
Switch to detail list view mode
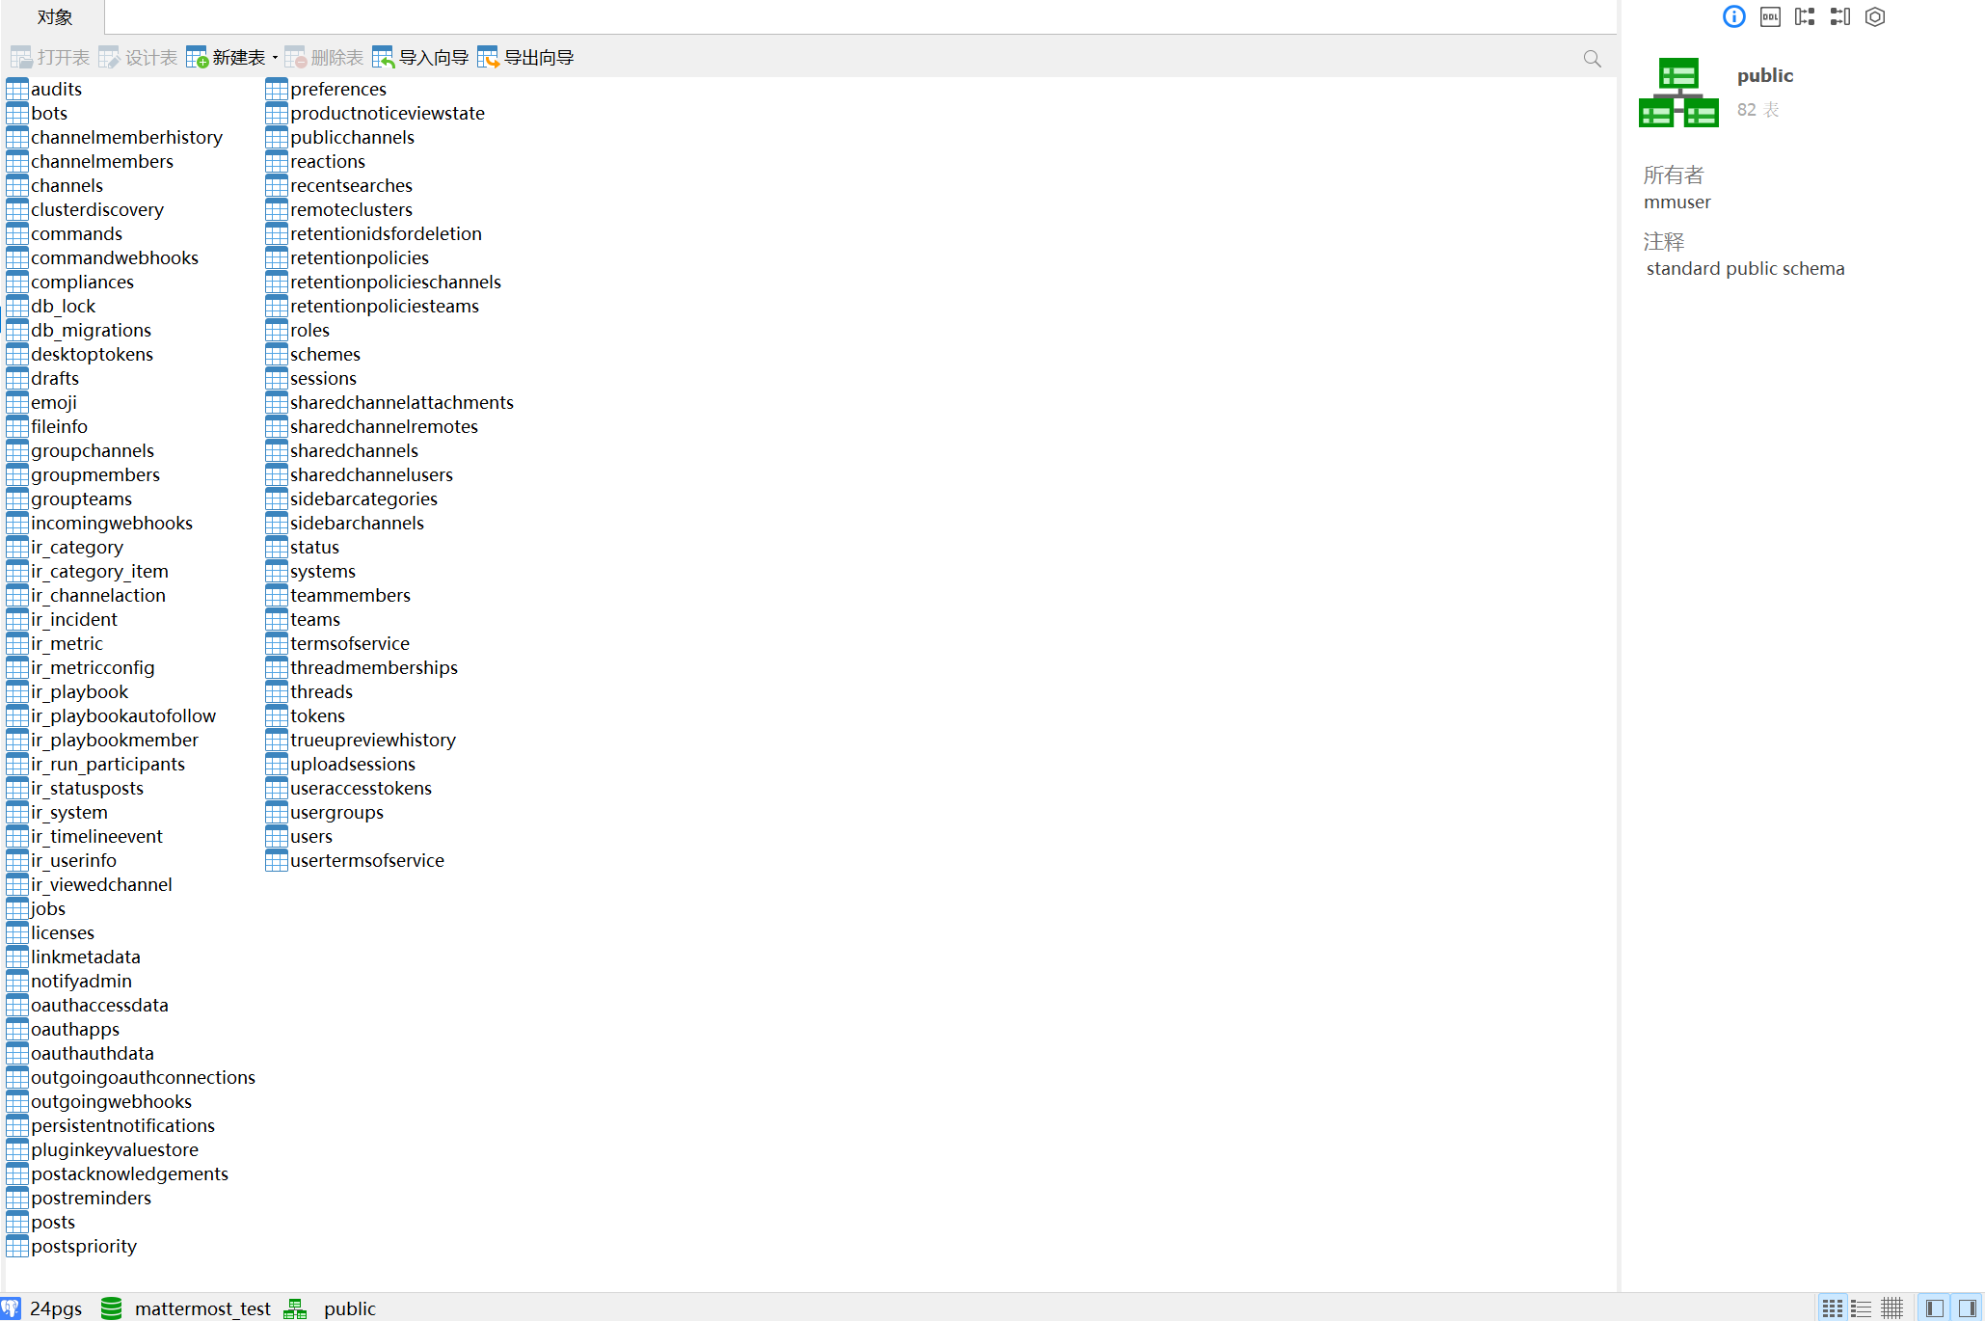coord(1862,1308)
